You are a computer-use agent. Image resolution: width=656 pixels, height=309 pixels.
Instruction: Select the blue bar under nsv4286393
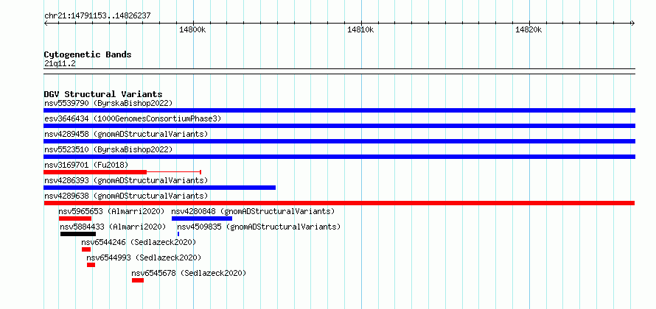(x=160, y=188)
